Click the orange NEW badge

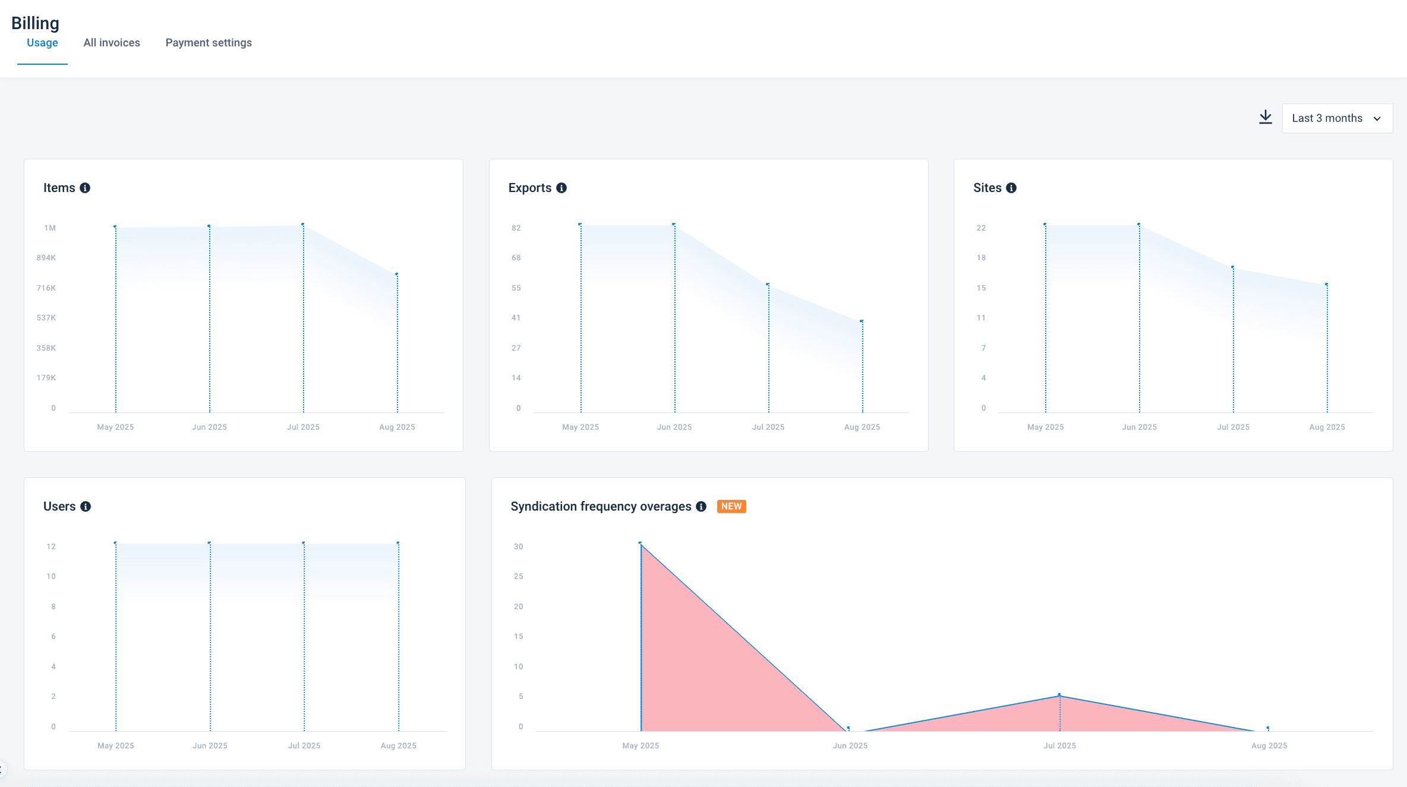coord(731,506)
